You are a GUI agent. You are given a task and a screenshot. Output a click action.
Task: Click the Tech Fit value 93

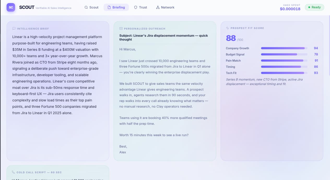[316, 73]
